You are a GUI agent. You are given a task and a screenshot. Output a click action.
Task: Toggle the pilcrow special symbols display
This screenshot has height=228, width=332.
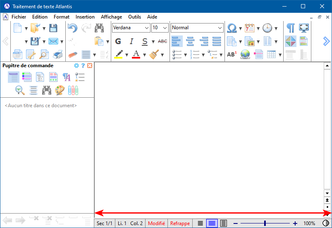point(291,28)
